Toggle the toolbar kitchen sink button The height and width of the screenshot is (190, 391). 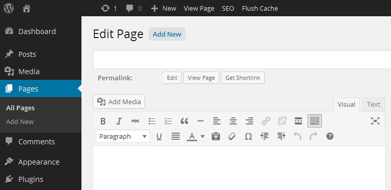[315, 121]
